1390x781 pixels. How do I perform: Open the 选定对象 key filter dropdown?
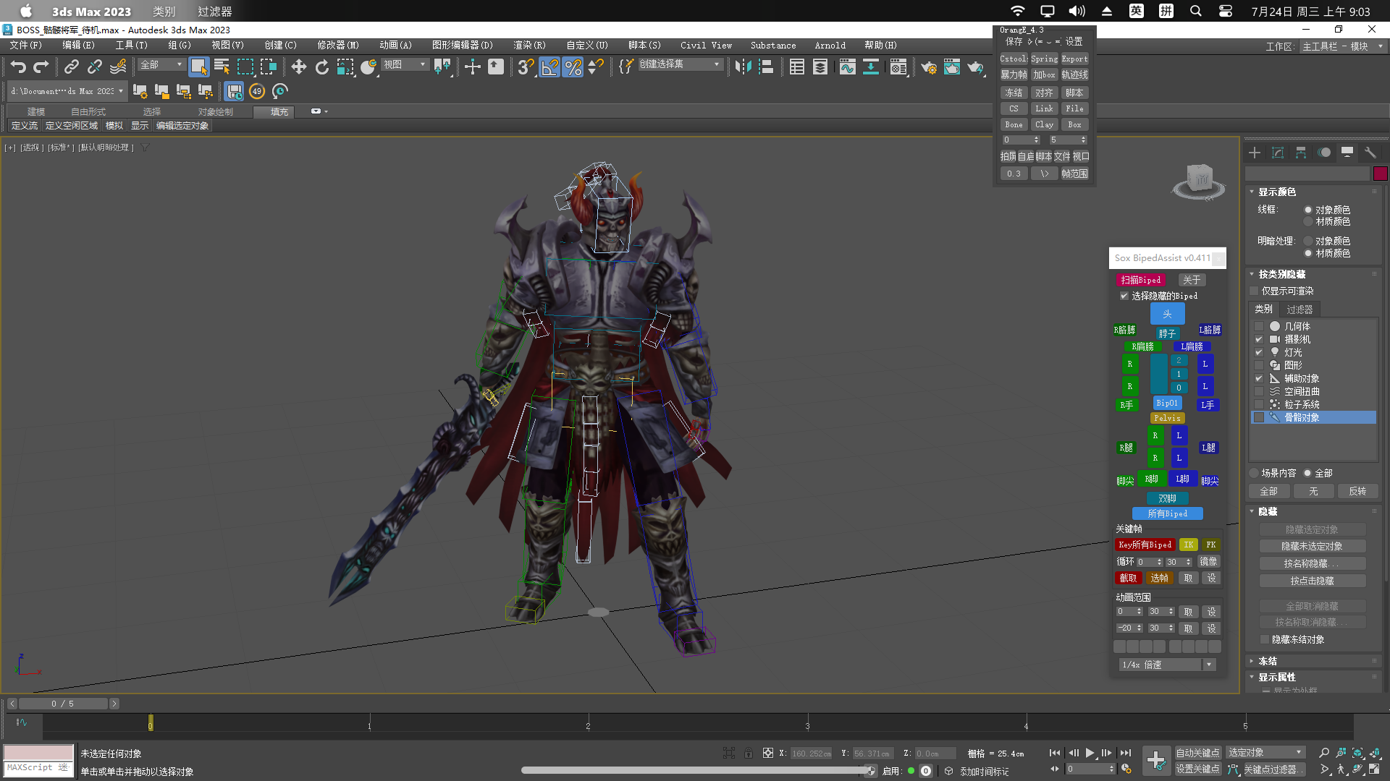point(1265,753)
